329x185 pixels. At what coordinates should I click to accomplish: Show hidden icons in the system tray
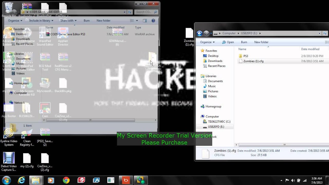[281, 180]
